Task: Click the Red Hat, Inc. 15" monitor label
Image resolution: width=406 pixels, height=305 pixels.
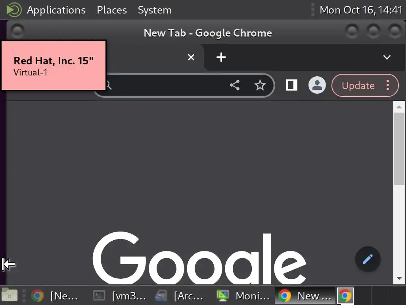Action: click(54, 66)
